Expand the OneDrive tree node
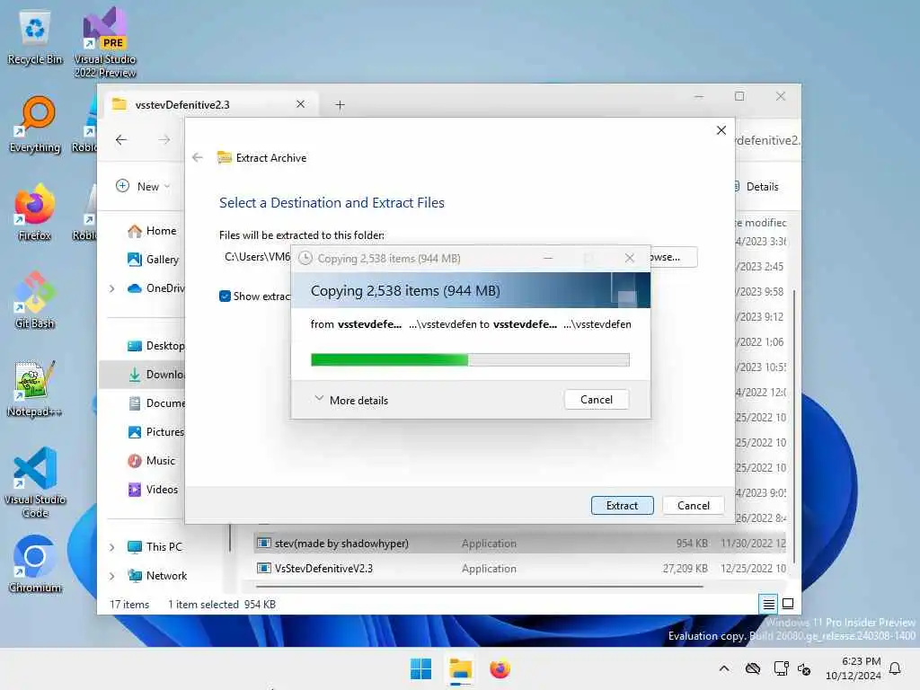Image resolution: width=920 pixels, height=690 pixels. (x=111, y=288)
